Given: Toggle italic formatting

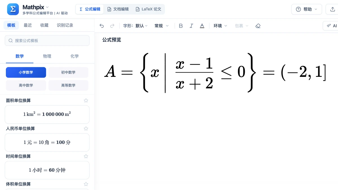Looking at the screenshot, I should click(191, 26).
